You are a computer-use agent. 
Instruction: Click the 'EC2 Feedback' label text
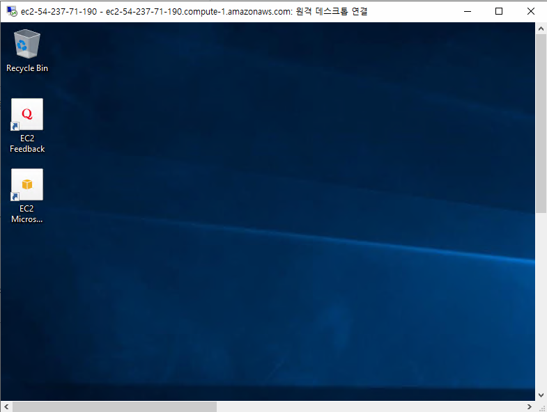click(27, 143)
